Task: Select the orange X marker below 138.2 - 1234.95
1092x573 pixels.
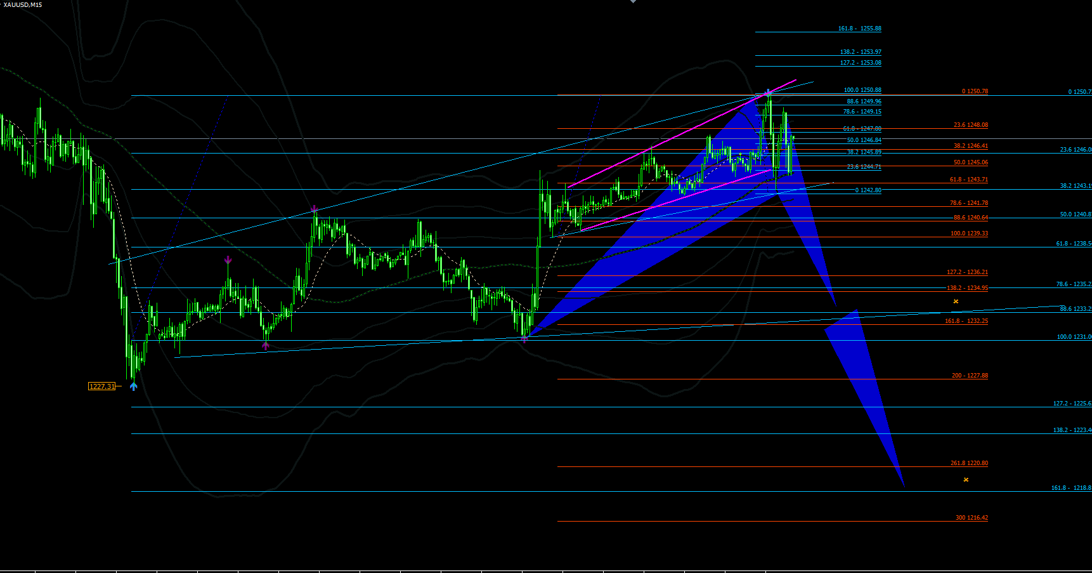Action: [x=956, y=301]
